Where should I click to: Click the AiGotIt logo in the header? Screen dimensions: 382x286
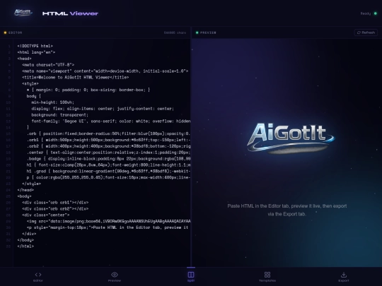pyautogui.click(x=23, y=13)
